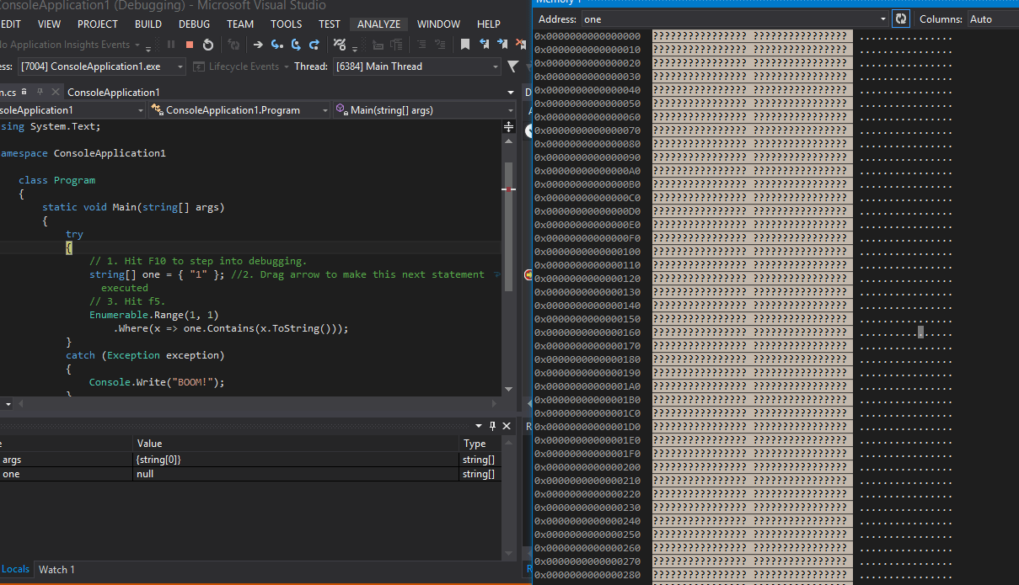Click the Toggle Bookmark icon

click(465, 45)
